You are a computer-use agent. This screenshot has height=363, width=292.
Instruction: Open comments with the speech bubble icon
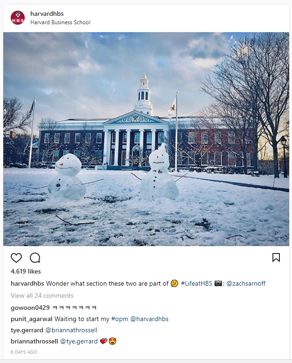click(x=35, y=258)
